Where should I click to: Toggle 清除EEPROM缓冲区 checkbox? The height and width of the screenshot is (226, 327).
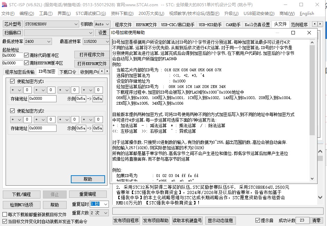point(26,63)
